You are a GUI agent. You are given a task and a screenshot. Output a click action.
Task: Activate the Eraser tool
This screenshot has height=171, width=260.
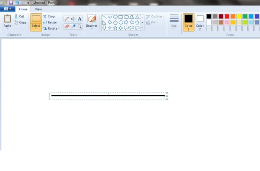(66, 26)
